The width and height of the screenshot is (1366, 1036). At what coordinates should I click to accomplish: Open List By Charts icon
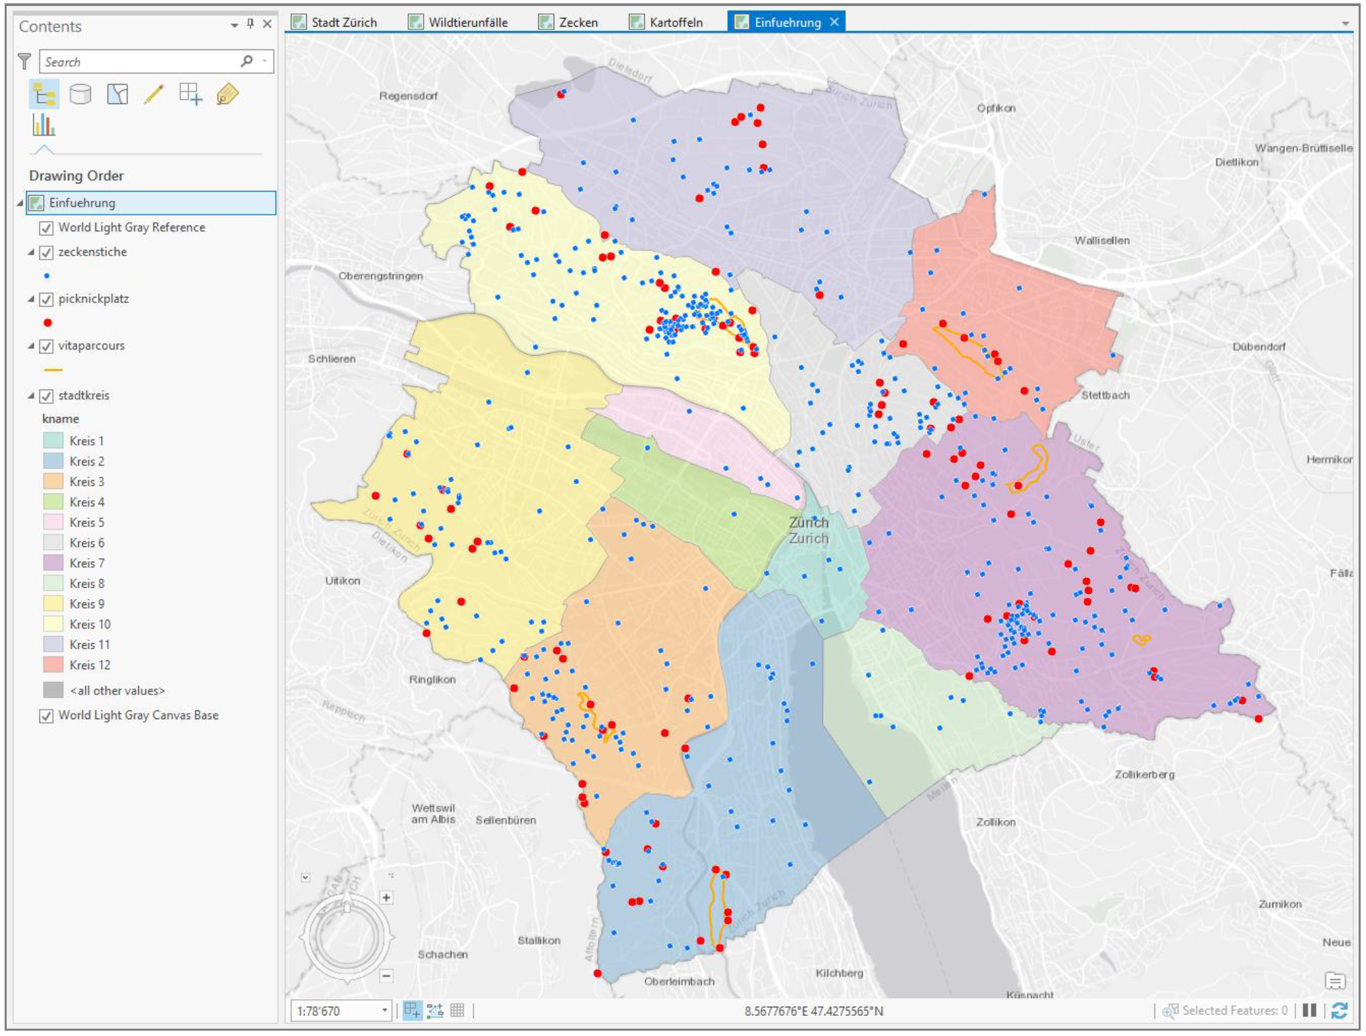click(44, 125)
